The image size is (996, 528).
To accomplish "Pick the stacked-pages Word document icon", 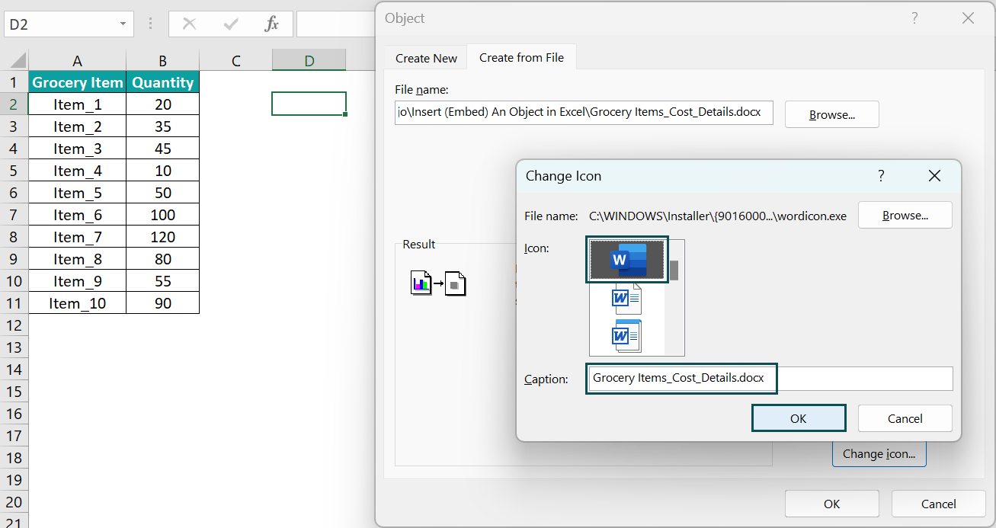I will 628,336.
